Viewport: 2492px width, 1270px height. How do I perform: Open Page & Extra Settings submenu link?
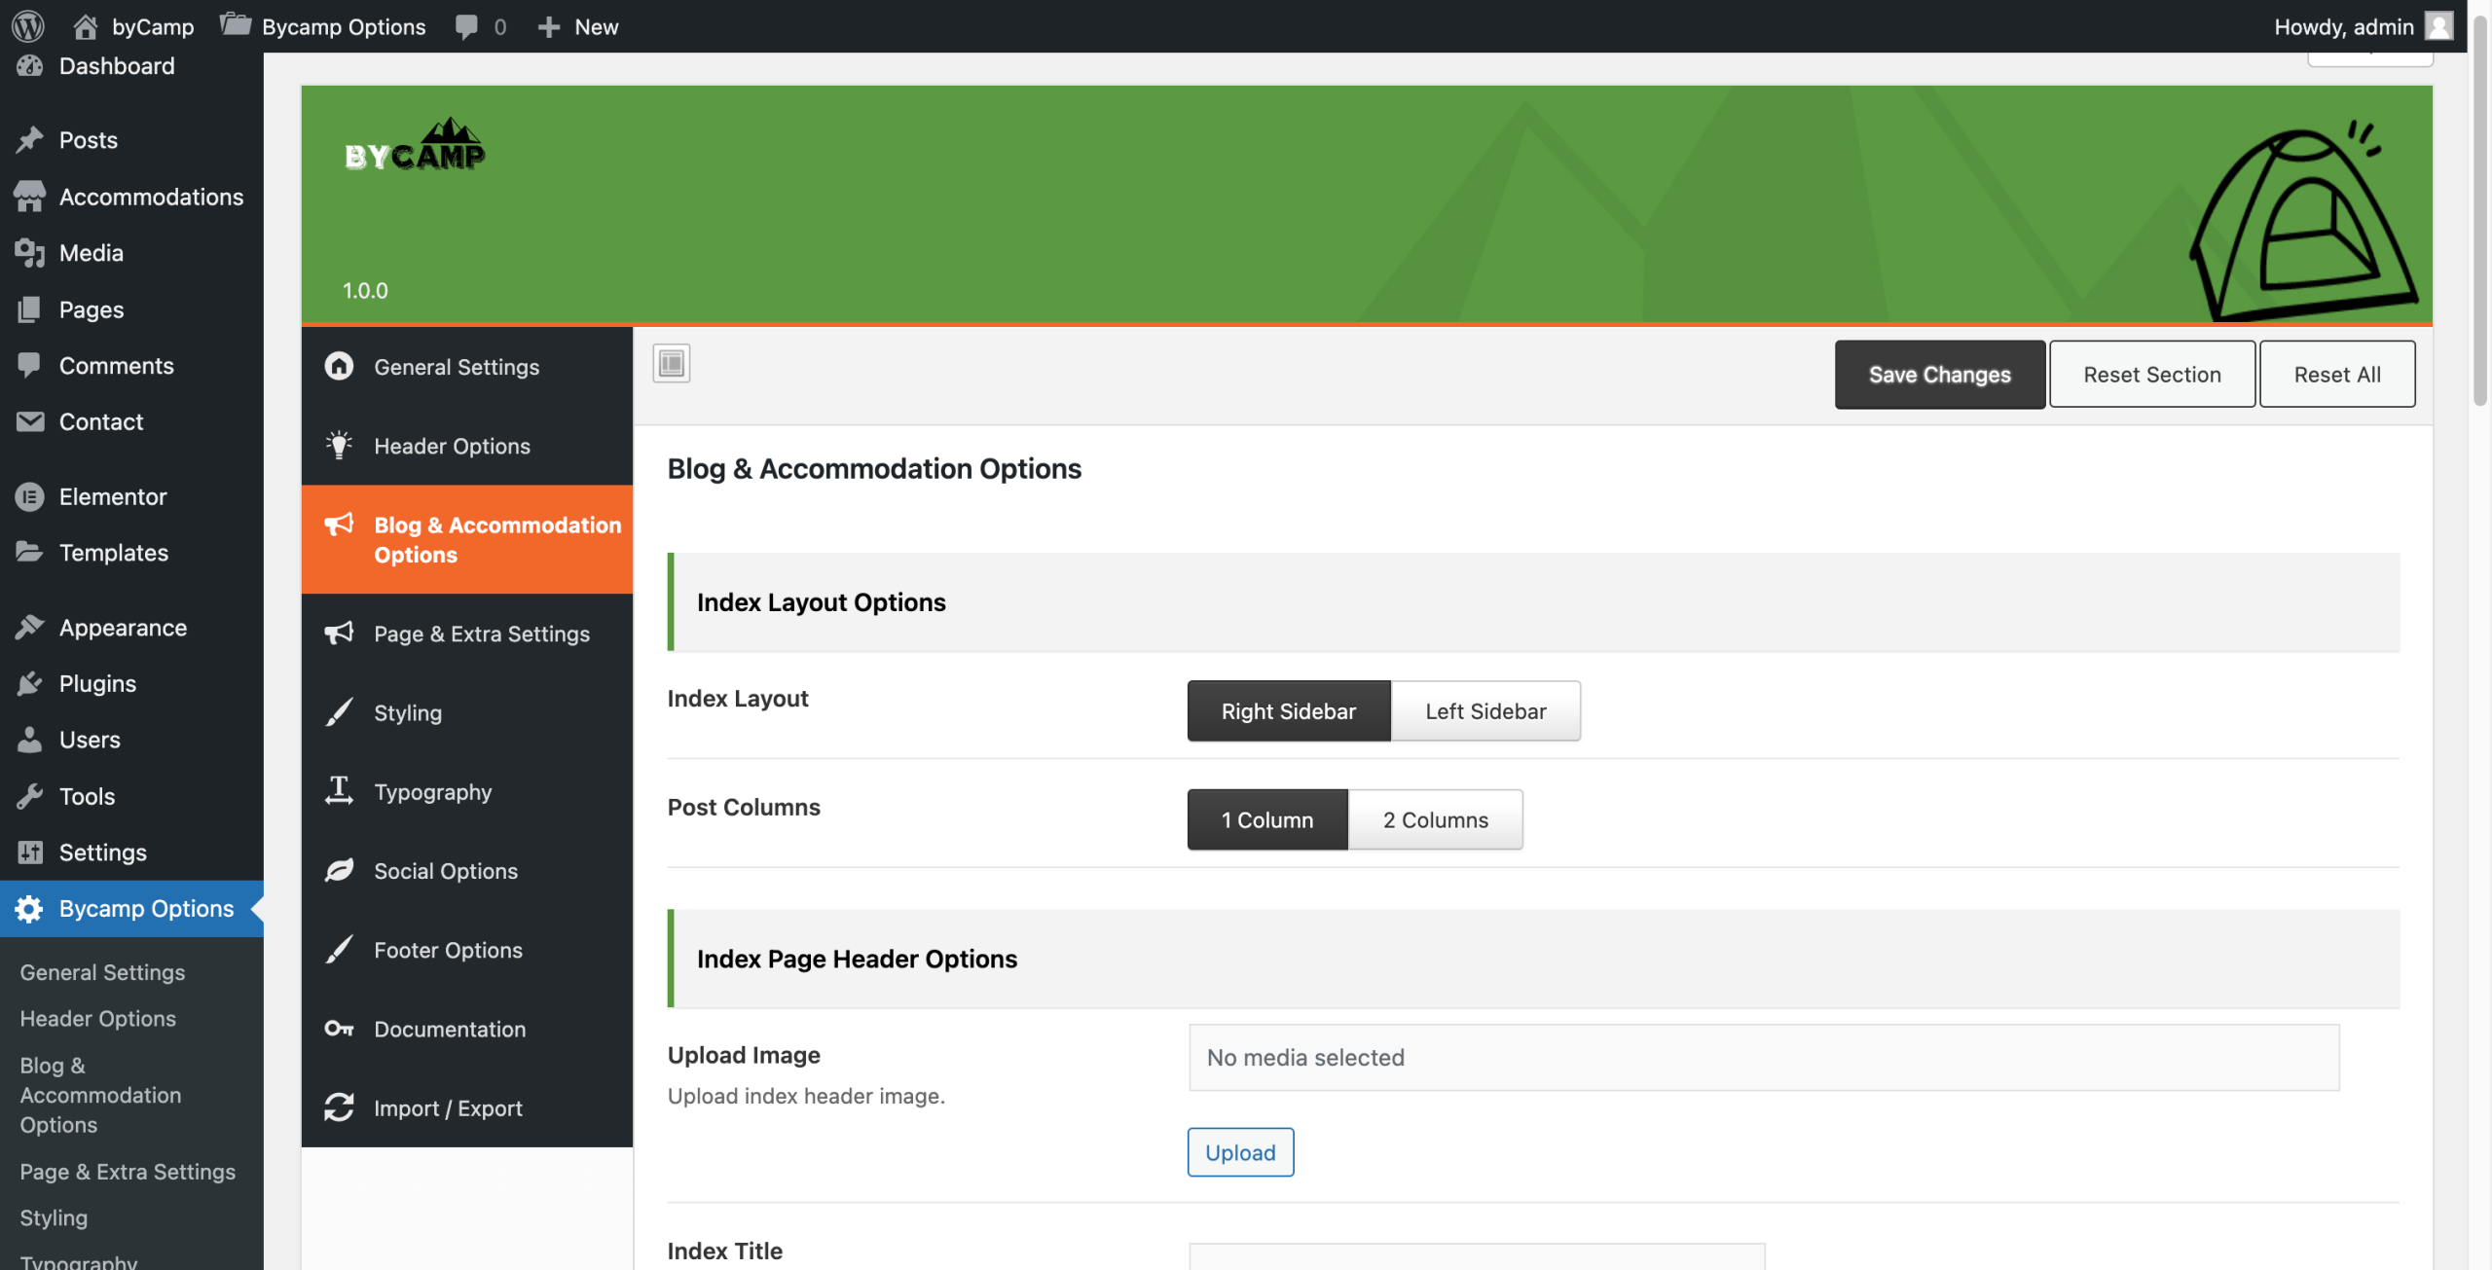(x=128, y=1171)
